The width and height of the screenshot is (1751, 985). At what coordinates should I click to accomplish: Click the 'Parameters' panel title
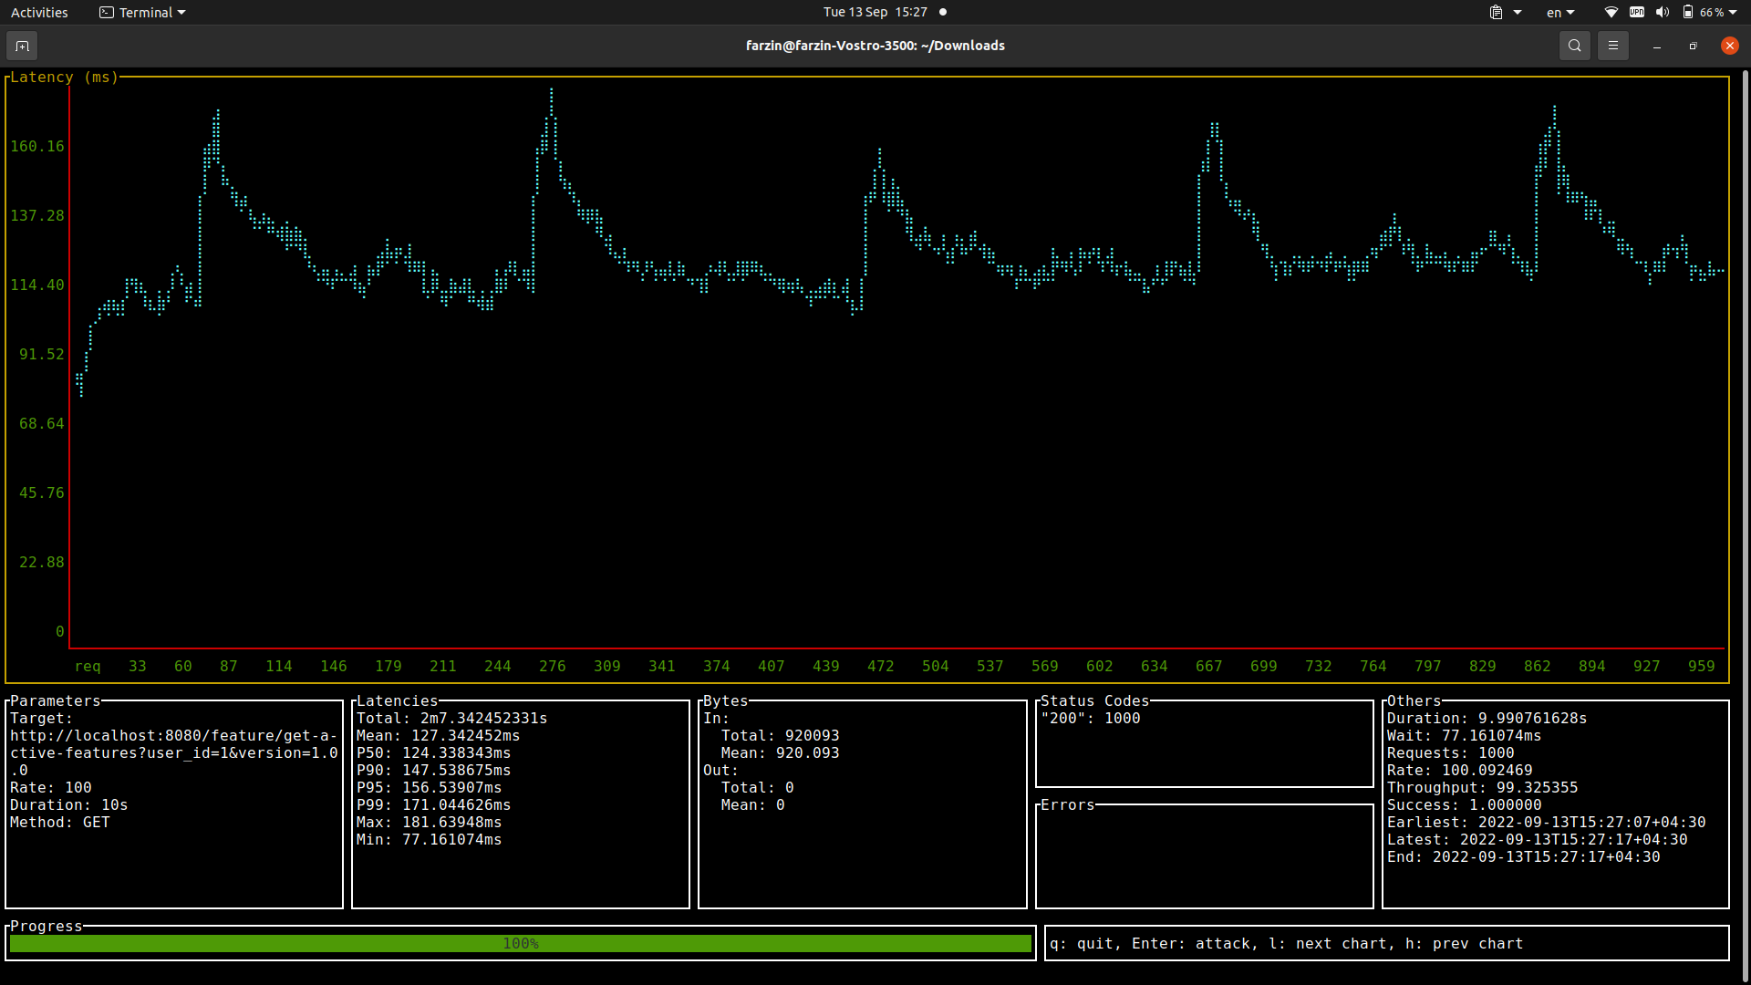click(56, 701)
